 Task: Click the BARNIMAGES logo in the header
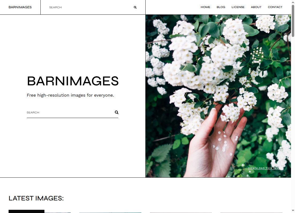[x=20, y=7]
